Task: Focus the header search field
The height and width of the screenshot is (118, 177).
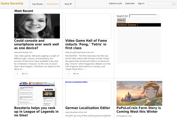Action: click(x=160, y=4)
